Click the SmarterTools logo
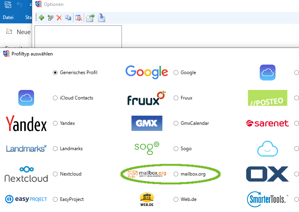 268,199
